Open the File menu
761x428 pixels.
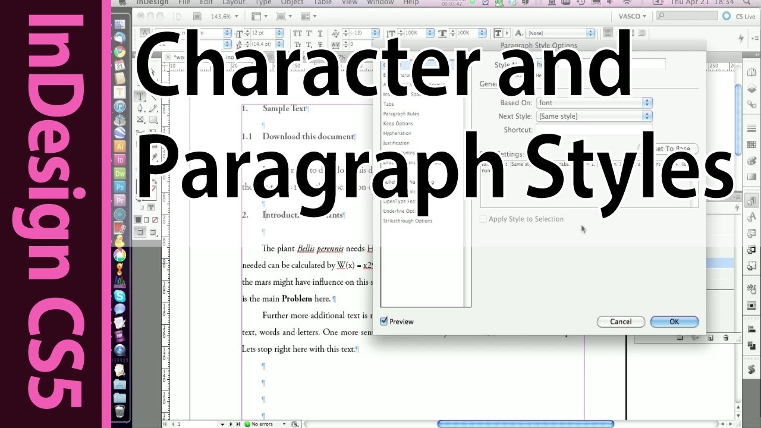pyautogui.click(x=184, y=2)
